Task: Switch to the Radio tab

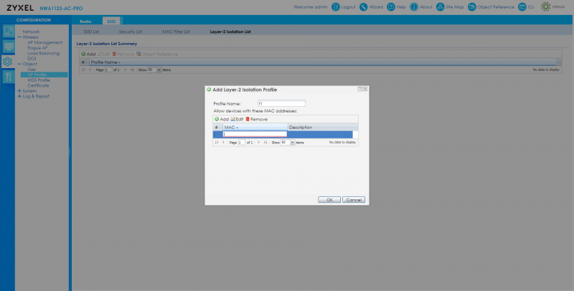Action: click(x=85, y=22)
